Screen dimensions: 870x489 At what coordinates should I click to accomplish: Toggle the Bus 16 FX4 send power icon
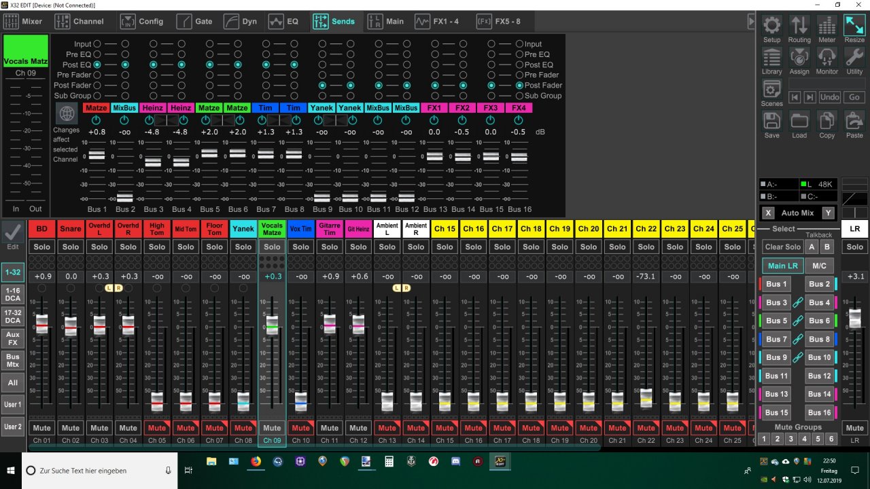click(519, 120)
